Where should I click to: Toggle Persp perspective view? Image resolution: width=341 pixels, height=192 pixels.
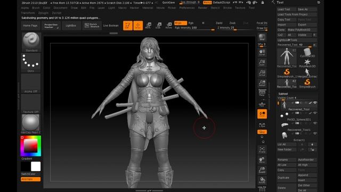[262, 93]
